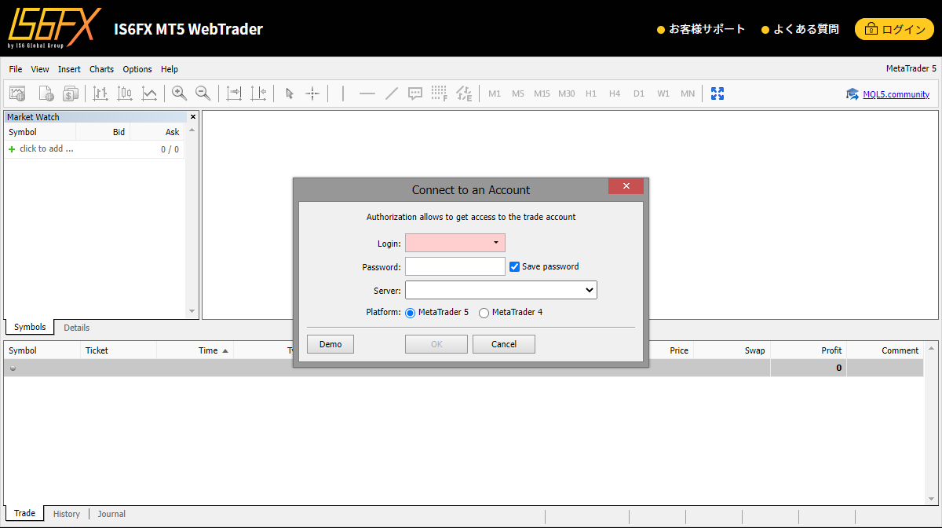
Task: Click the IS6FX logo
Action: pos(55,28)
